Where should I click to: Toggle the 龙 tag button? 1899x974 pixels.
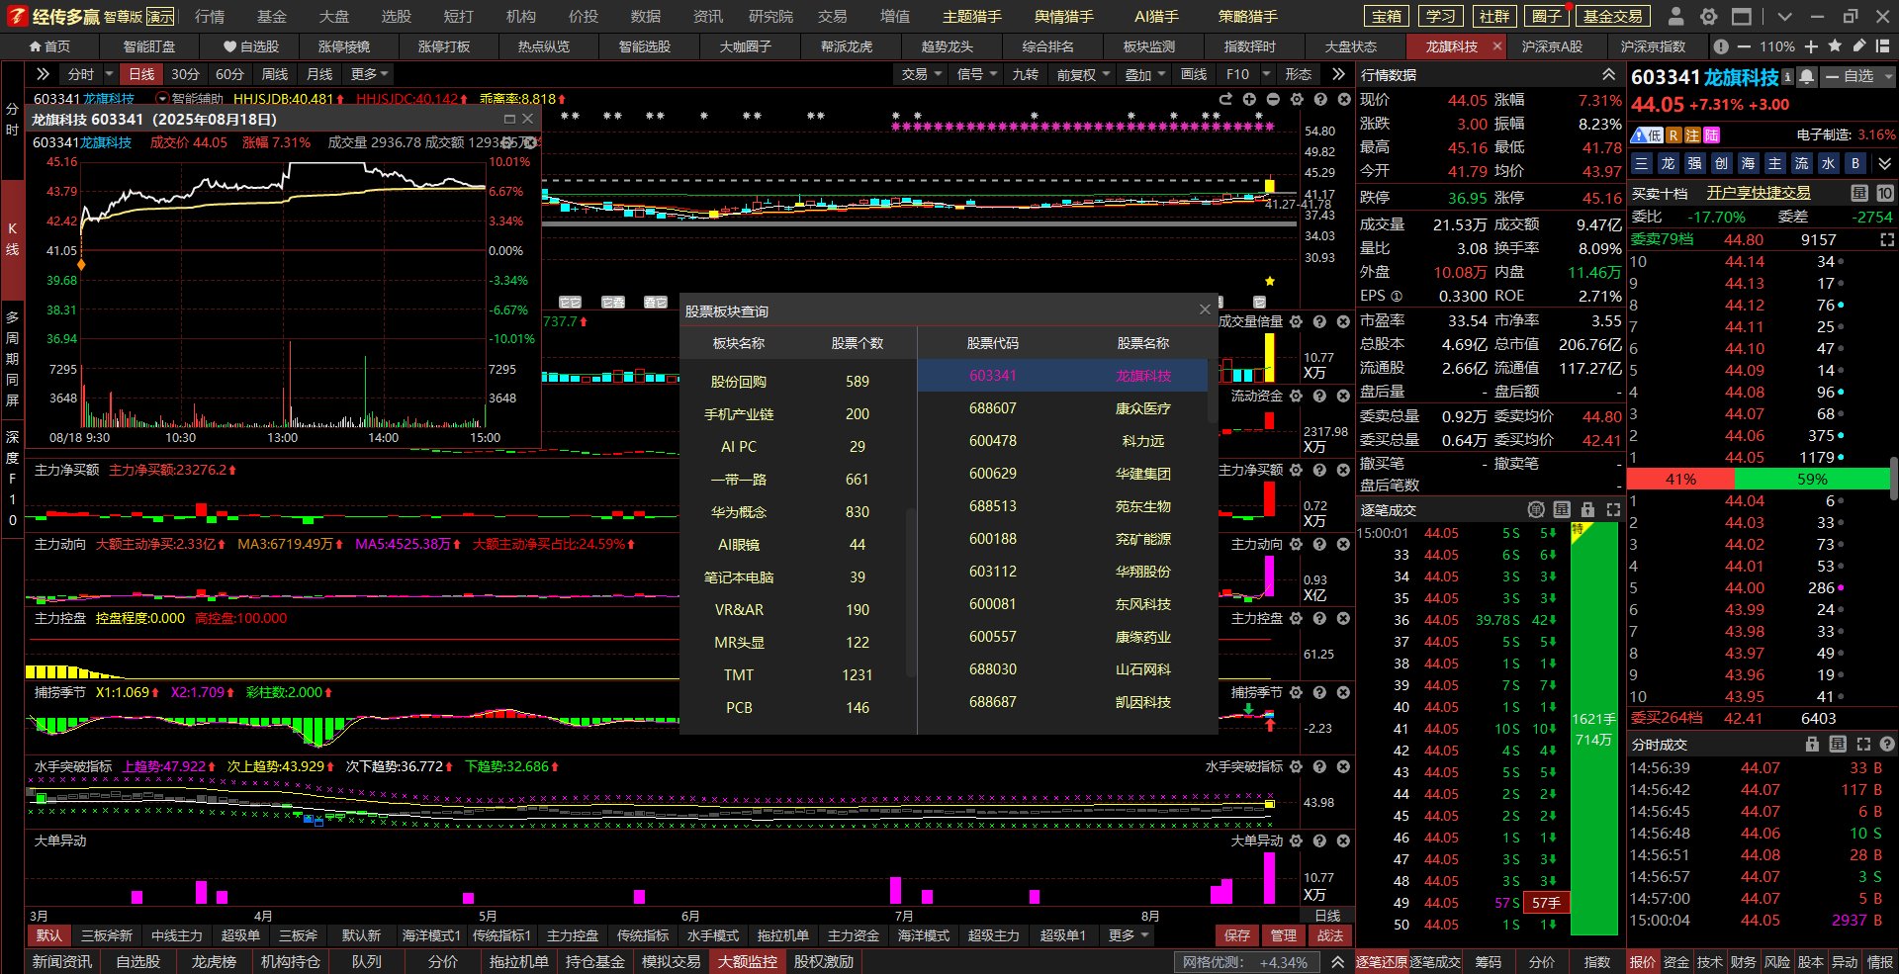pos(1668,163)
